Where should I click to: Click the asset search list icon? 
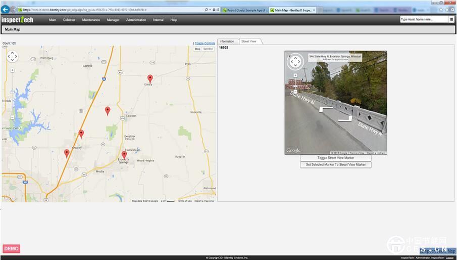click(451, 19)
